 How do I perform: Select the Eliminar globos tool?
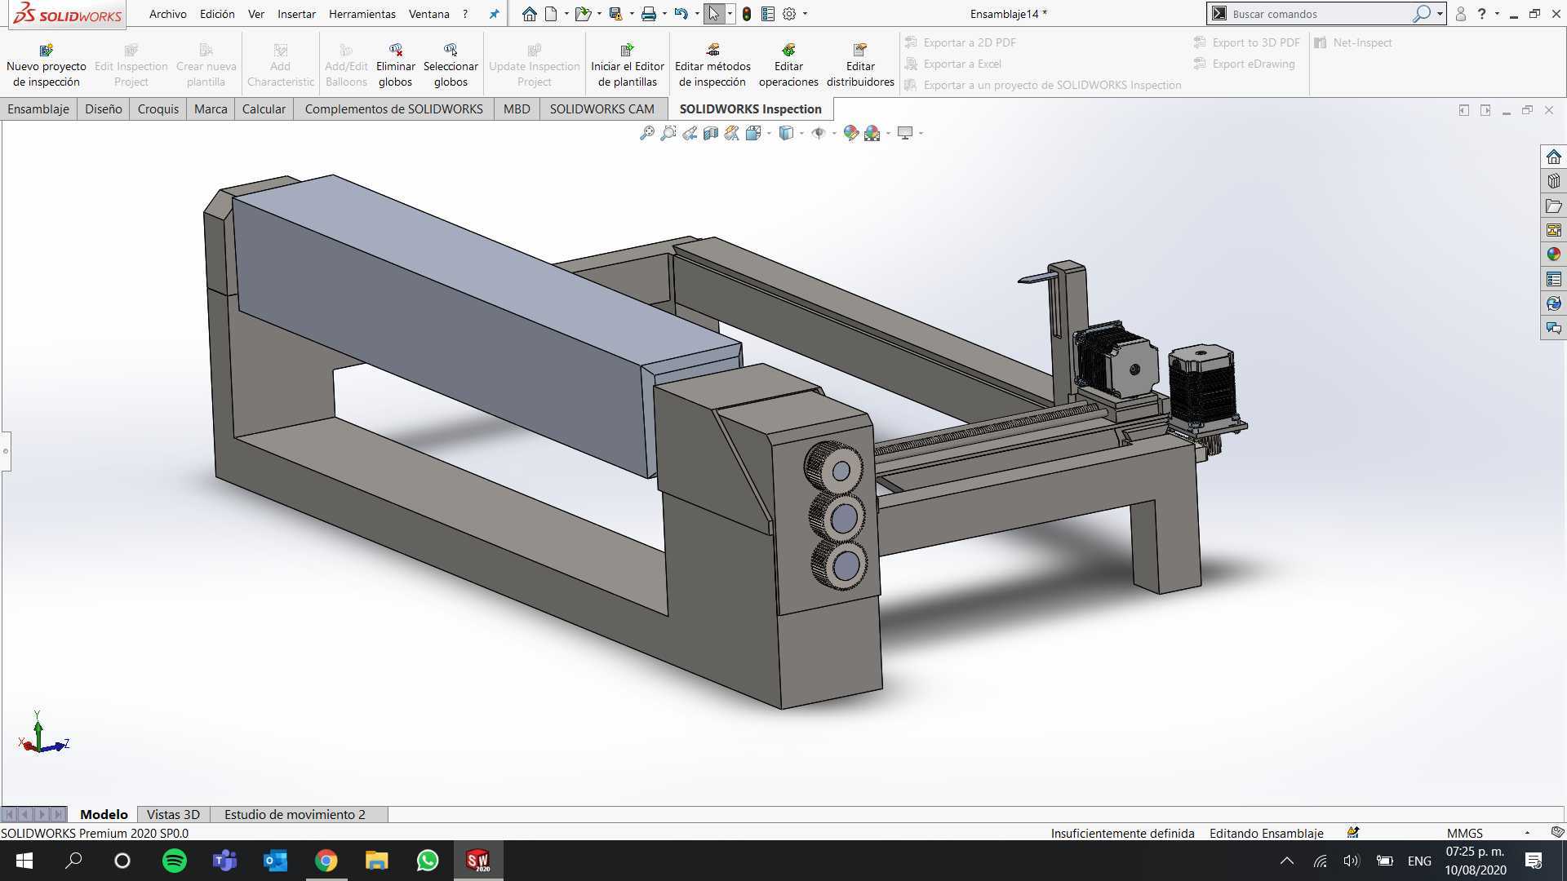pos(396,65)
